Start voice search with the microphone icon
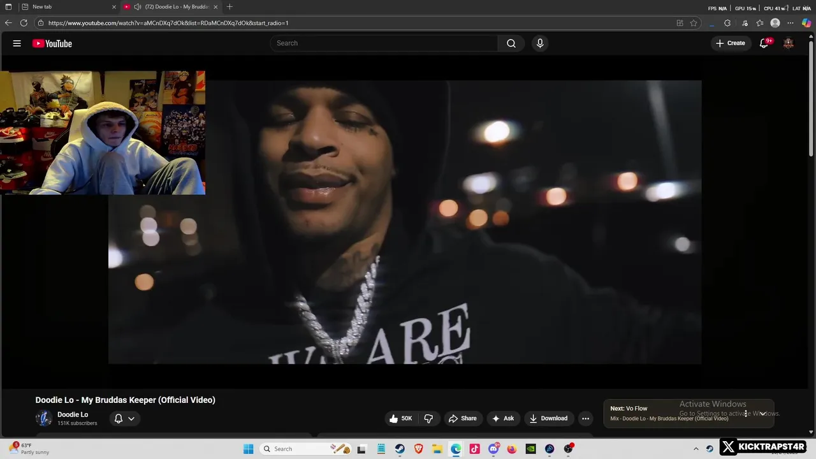The image size is (816, 459). pos(540,43)
